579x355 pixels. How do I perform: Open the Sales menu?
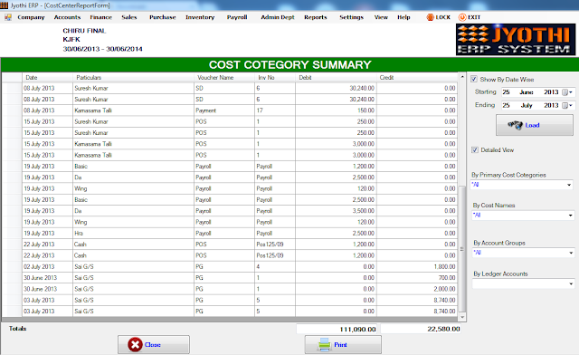[x=129, y=17]
